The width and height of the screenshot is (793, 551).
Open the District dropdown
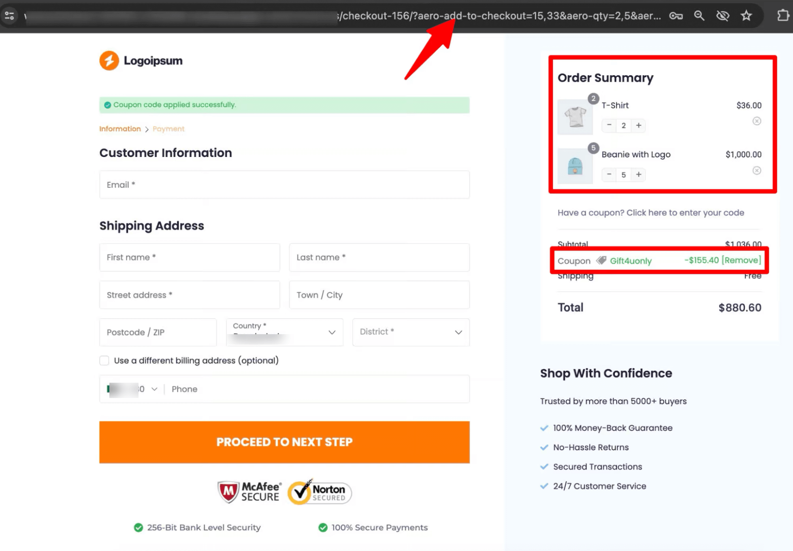pyautogui.click(x=458, y=332)
